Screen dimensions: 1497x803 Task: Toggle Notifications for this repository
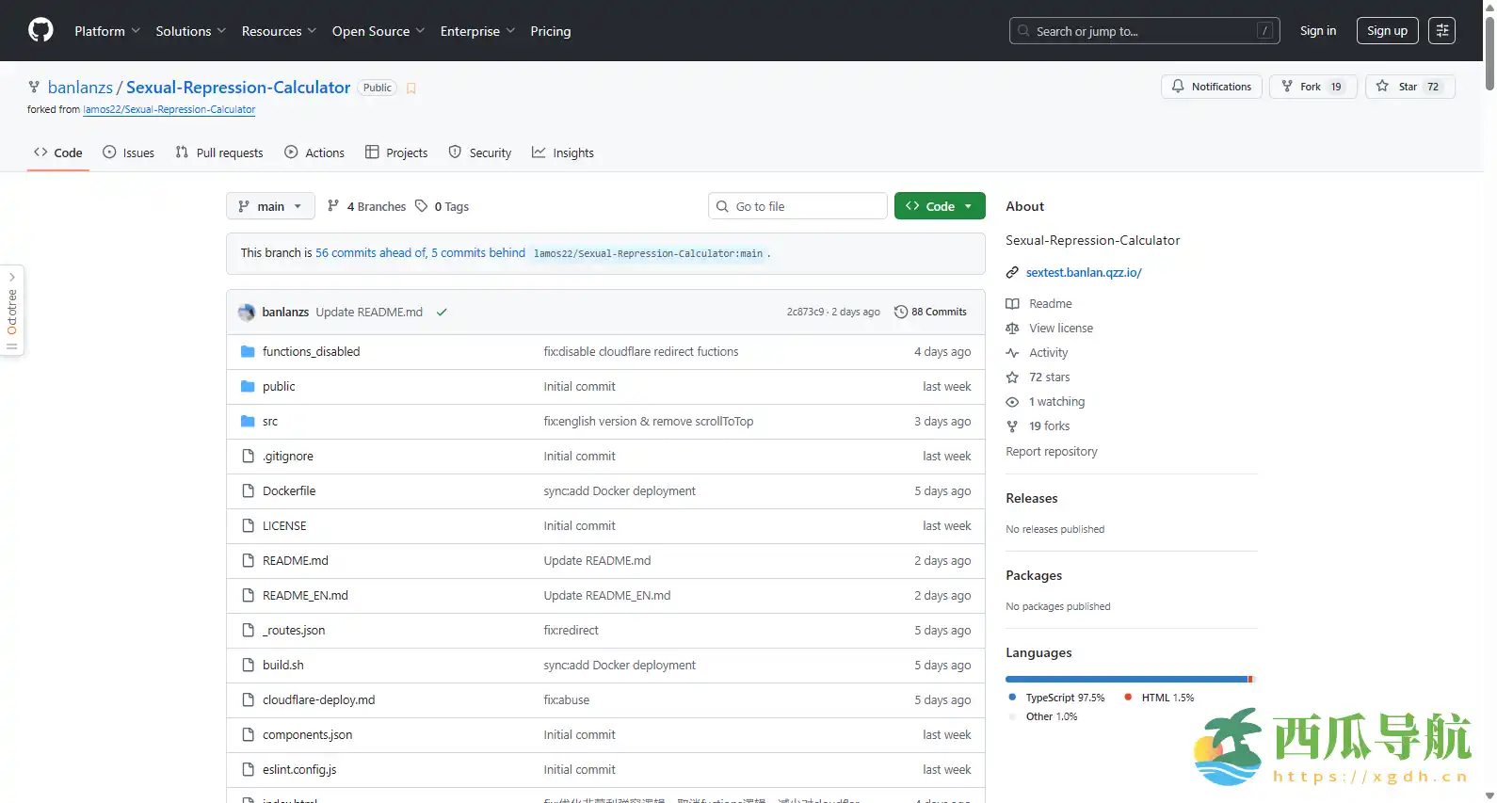pyautogui.click(x=1212, y=87)
